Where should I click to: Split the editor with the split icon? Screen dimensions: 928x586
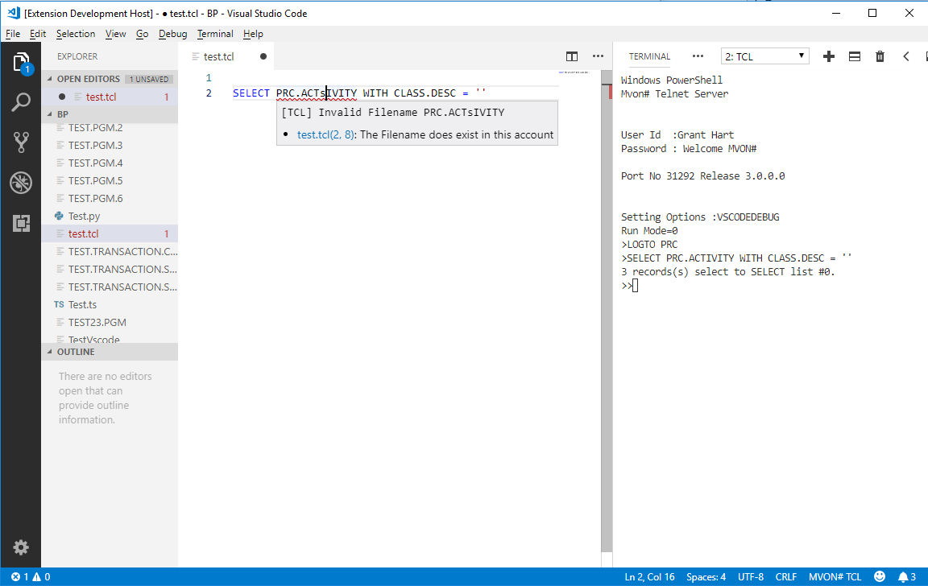[x=572, y=57]
